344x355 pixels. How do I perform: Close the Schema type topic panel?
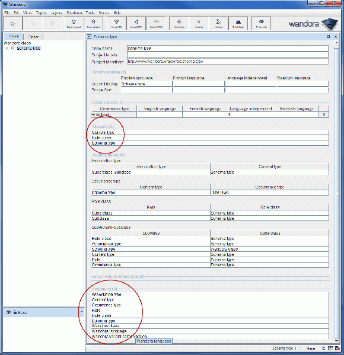(336, 37)
